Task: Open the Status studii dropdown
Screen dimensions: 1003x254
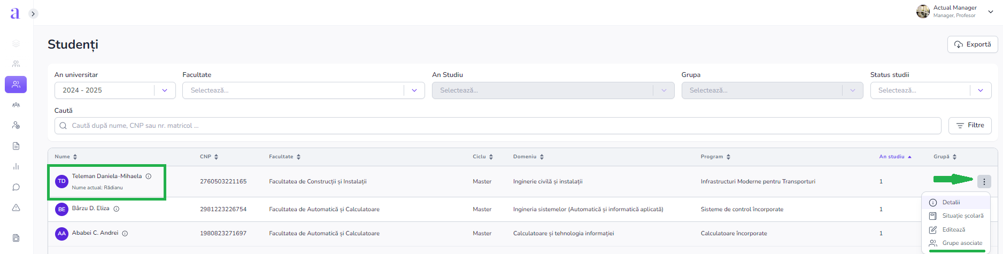Action: click(x=930, y=90)
